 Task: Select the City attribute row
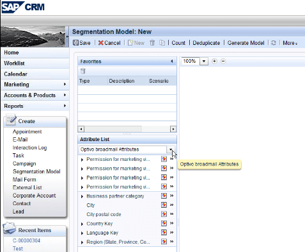tap(127, 205)
